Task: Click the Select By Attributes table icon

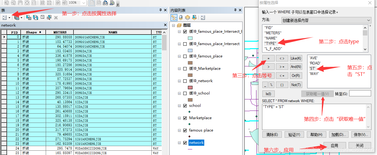Action: click(x=28, y=18)
